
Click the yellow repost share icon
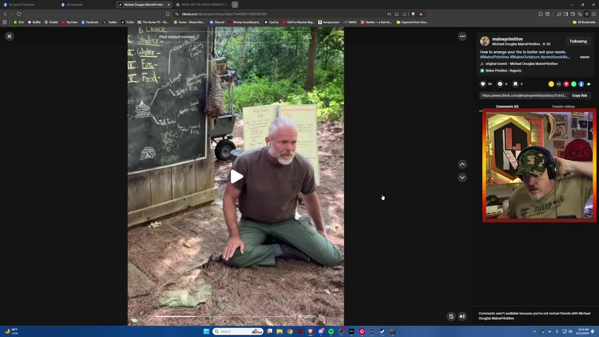click(551, 84)
